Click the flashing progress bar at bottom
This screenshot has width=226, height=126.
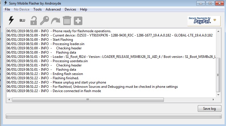coord(114,116)
